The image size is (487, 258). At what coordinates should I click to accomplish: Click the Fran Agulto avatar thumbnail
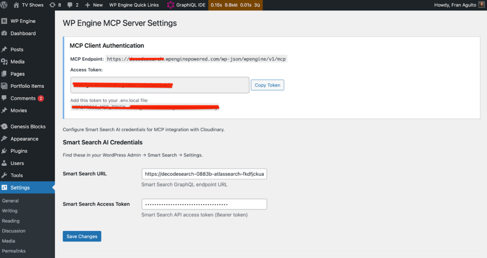pyautogui.click(x=481, y=5)
